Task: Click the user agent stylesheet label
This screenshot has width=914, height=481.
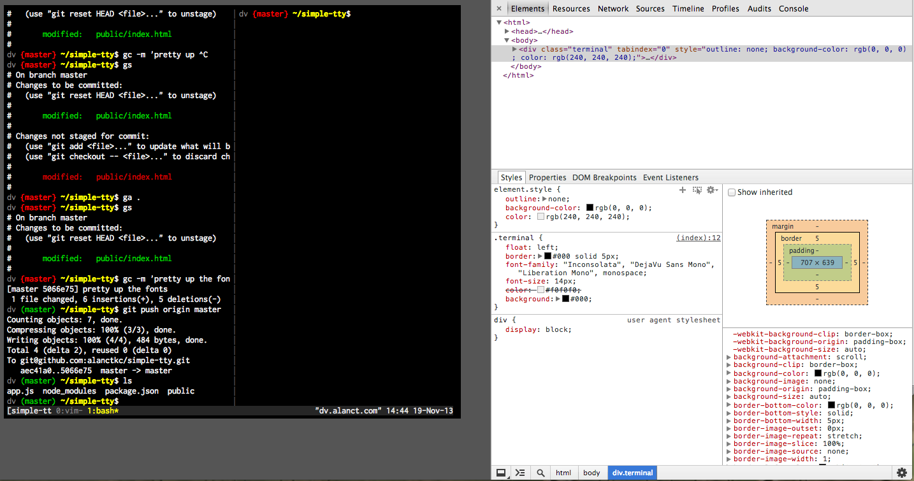Action: coord(674,320)
